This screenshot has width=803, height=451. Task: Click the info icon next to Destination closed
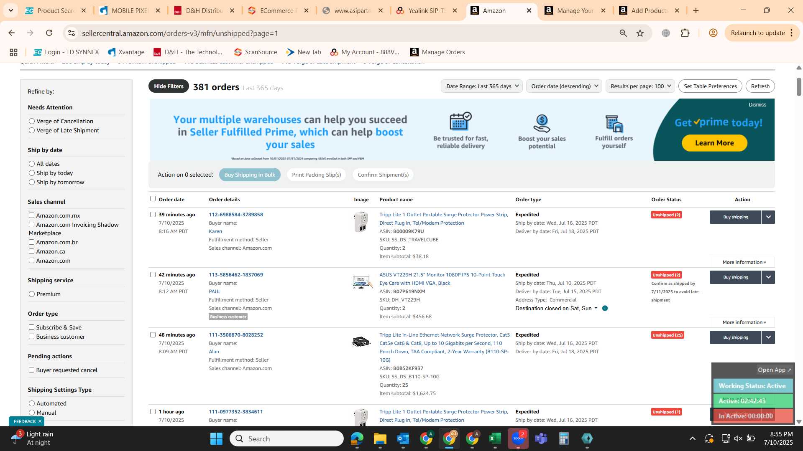(605, 308)
